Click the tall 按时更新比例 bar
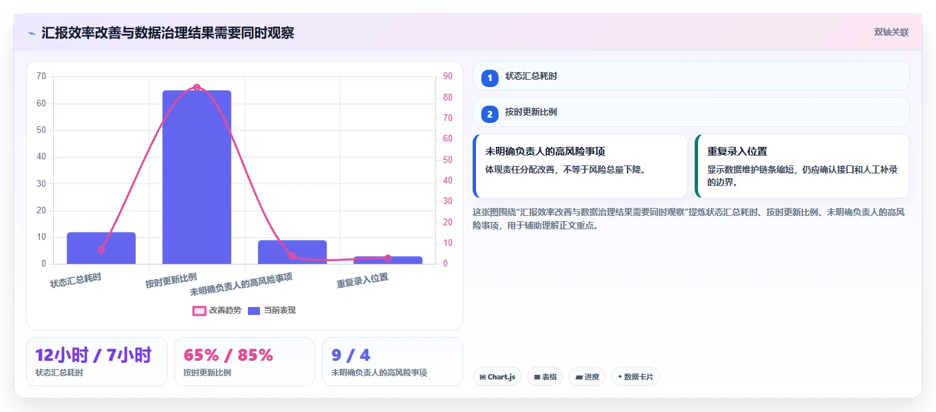 coord(197,177)
